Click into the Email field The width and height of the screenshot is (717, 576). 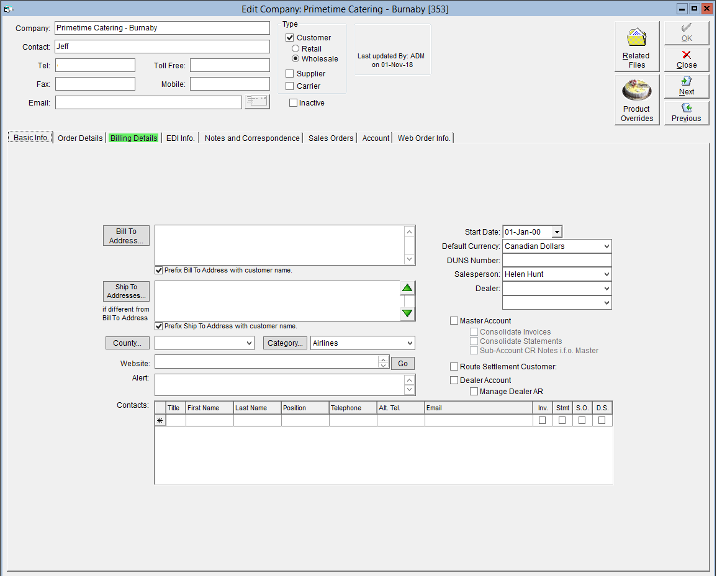coord(148,102)
